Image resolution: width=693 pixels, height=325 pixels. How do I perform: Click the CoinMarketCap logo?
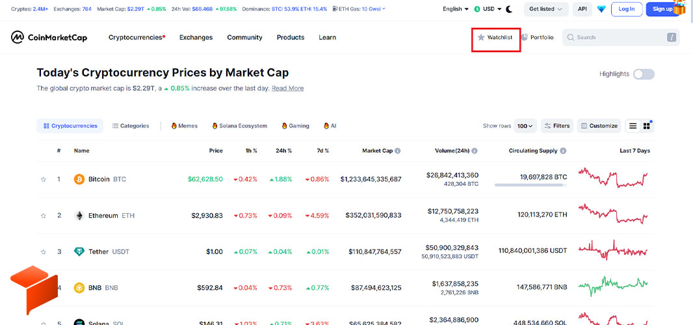pos(49,38)
